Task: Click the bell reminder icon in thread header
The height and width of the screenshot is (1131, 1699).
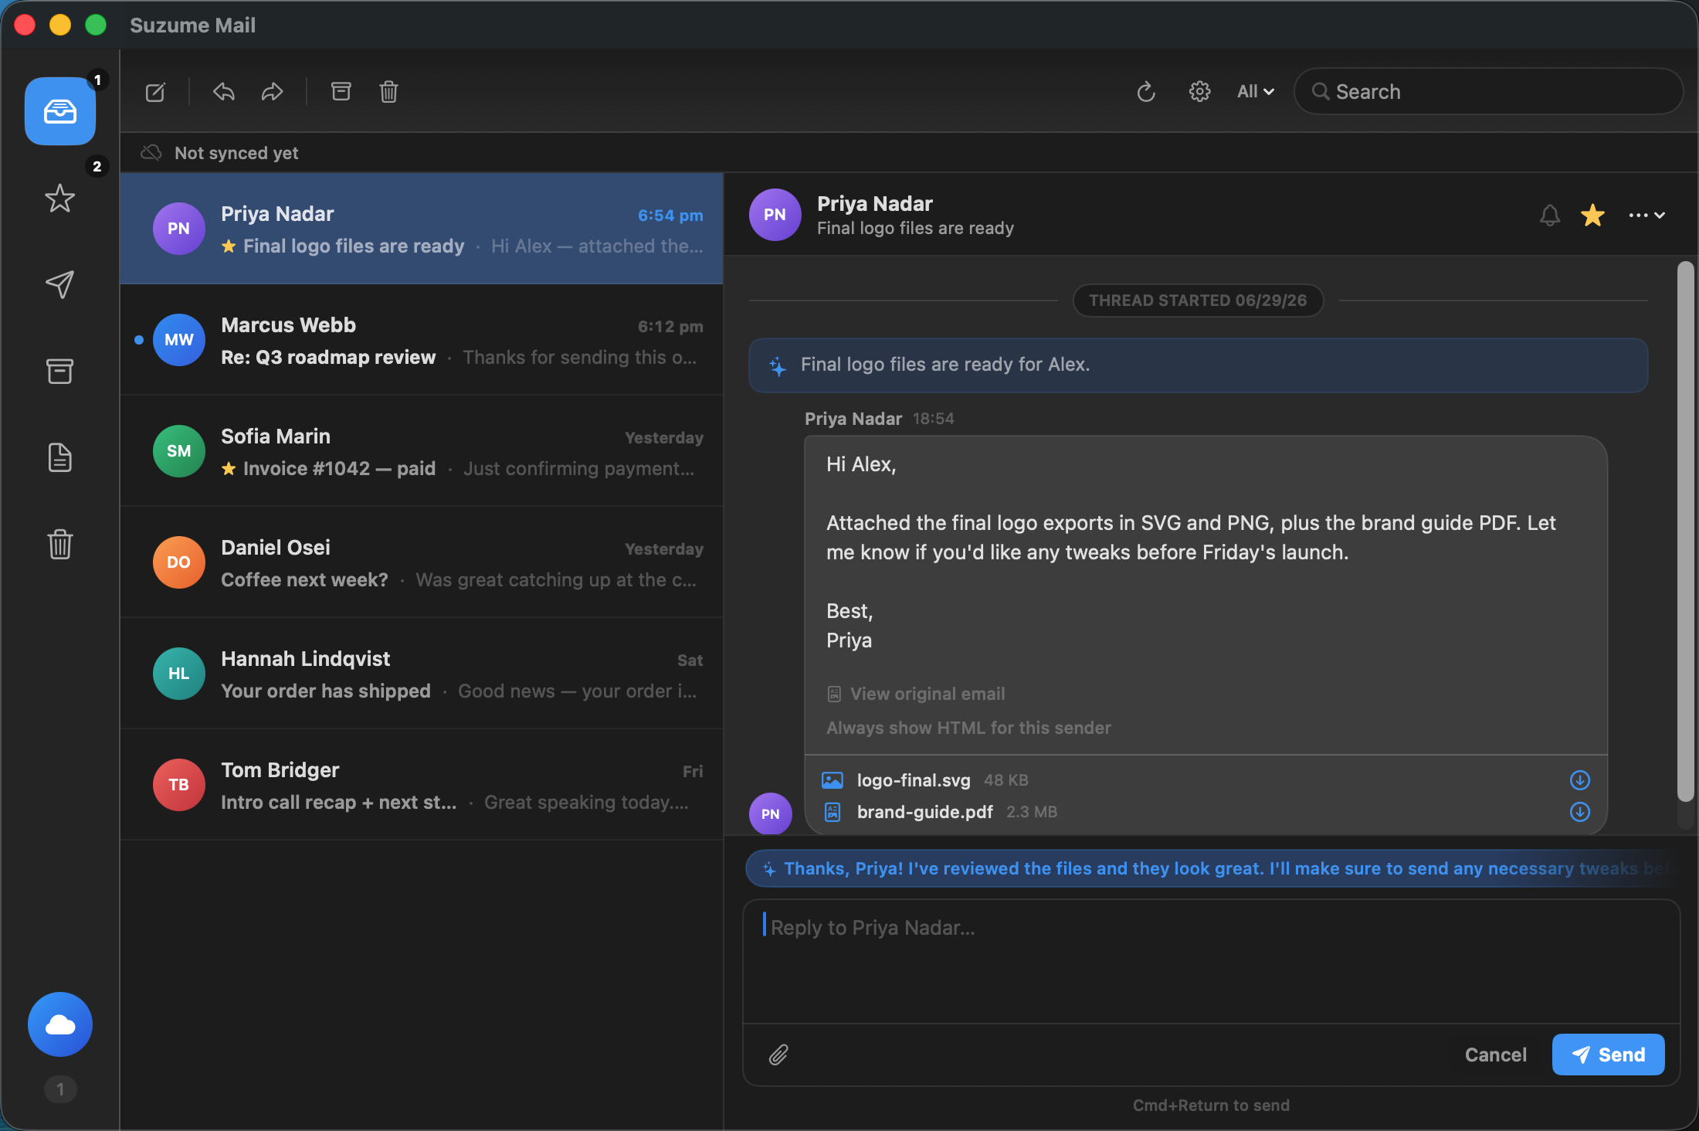Action: (1549, 215)
